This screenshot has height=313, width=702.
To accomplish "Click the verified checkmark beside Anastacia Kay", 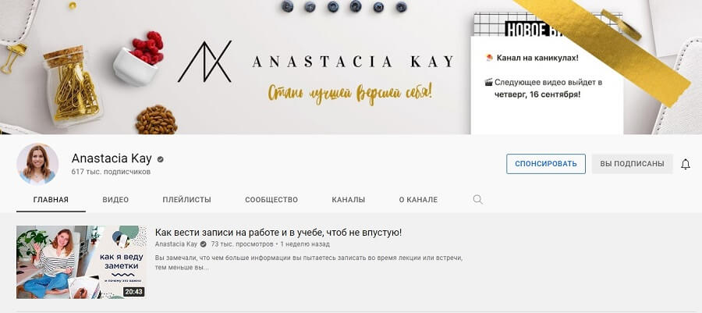I will (x=160, y=159).
